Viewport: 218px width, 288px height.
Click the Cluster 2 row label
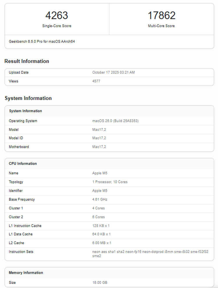pyautogui.click(x=16, y=217)
